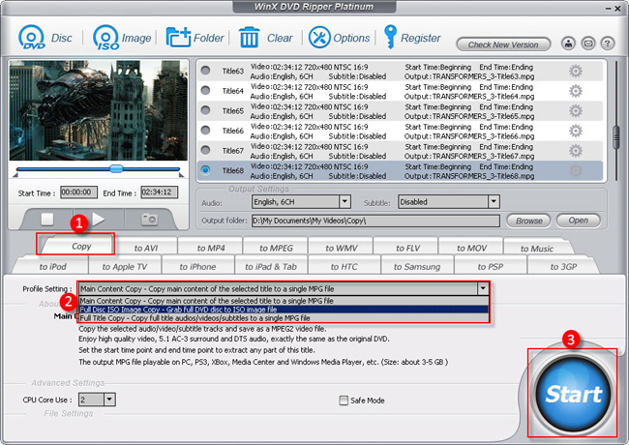Open the Options wrench icon
The height and width of the screenshot is (445, 629).
click(x=319, y=38)
